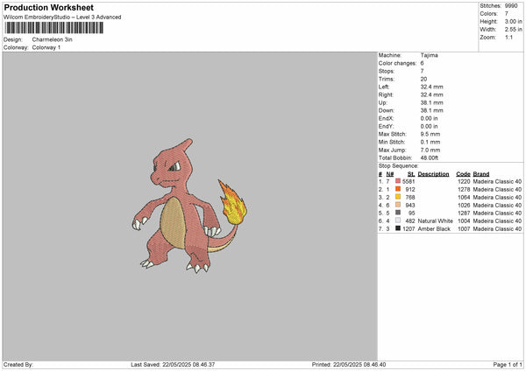This screenshot has height=371, width=526.
Task: Click the Width value '2.55 in'
Action: pos(513,30)
